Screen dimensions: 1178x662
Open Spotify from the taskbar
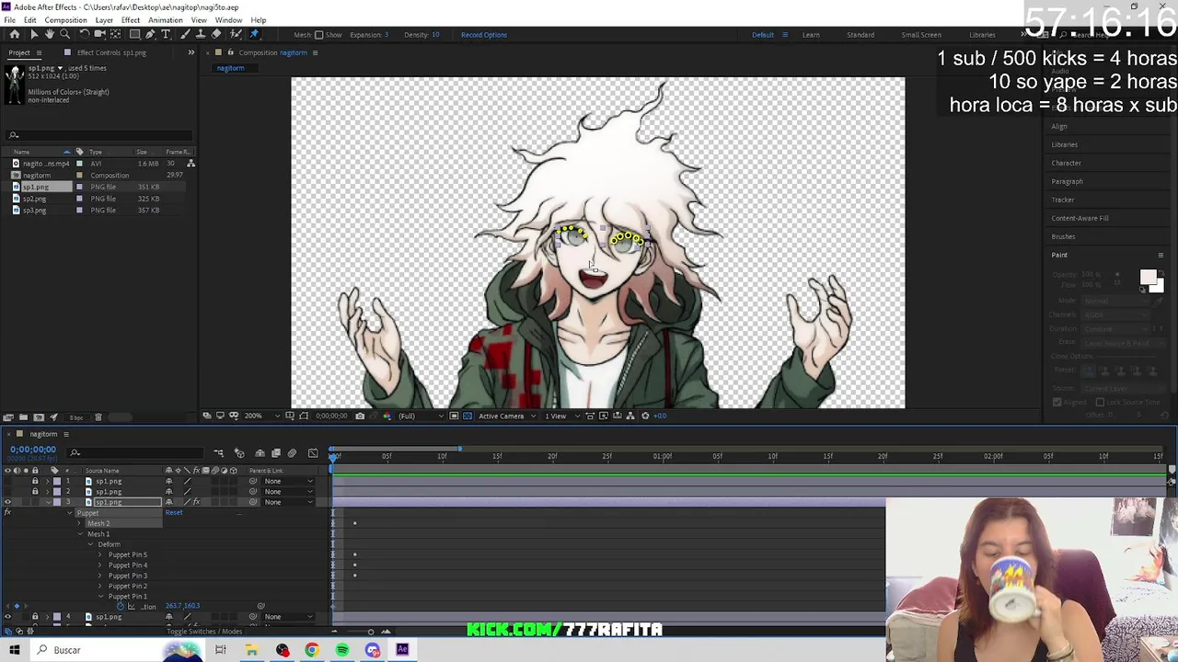click(341, 650)
